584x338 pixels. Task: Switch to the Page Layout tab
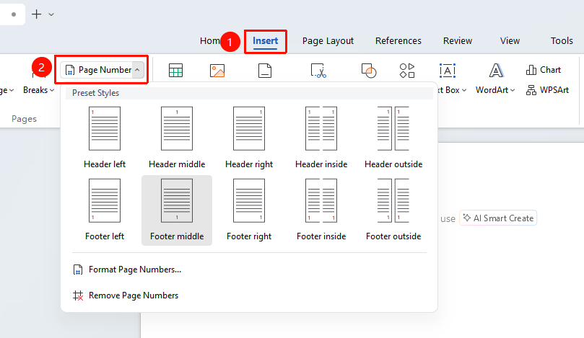pos(328,41)
